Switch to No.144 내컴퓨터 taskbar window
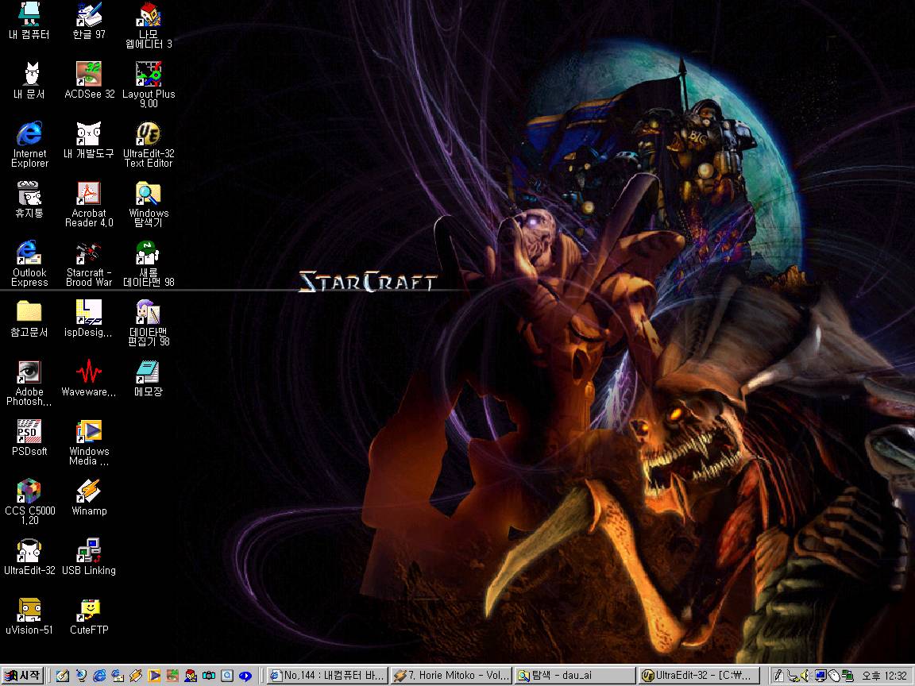This screenshot has width=915, height=686. [x=327, y=676]
